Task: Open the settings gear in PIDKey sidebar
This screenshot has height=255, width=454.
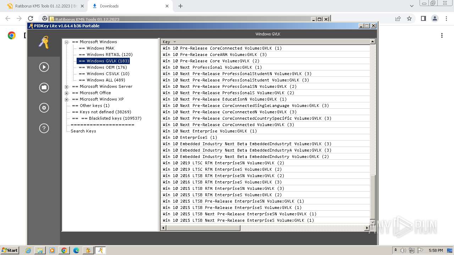Action: coord(44,108)
